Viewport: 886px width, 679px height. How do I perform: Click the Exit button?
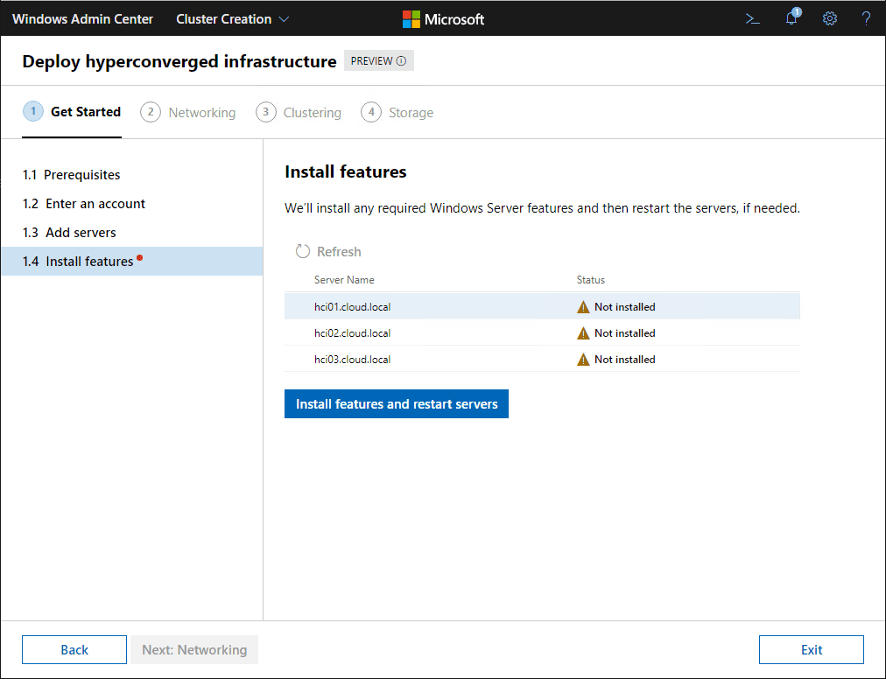click(811, 649)
